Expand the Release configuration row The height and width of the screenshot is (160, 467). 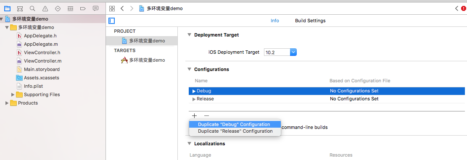[x=194, y=99]
